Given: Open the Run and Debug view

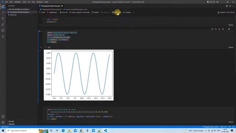Looking at the screenshot, I should (3, 24).
